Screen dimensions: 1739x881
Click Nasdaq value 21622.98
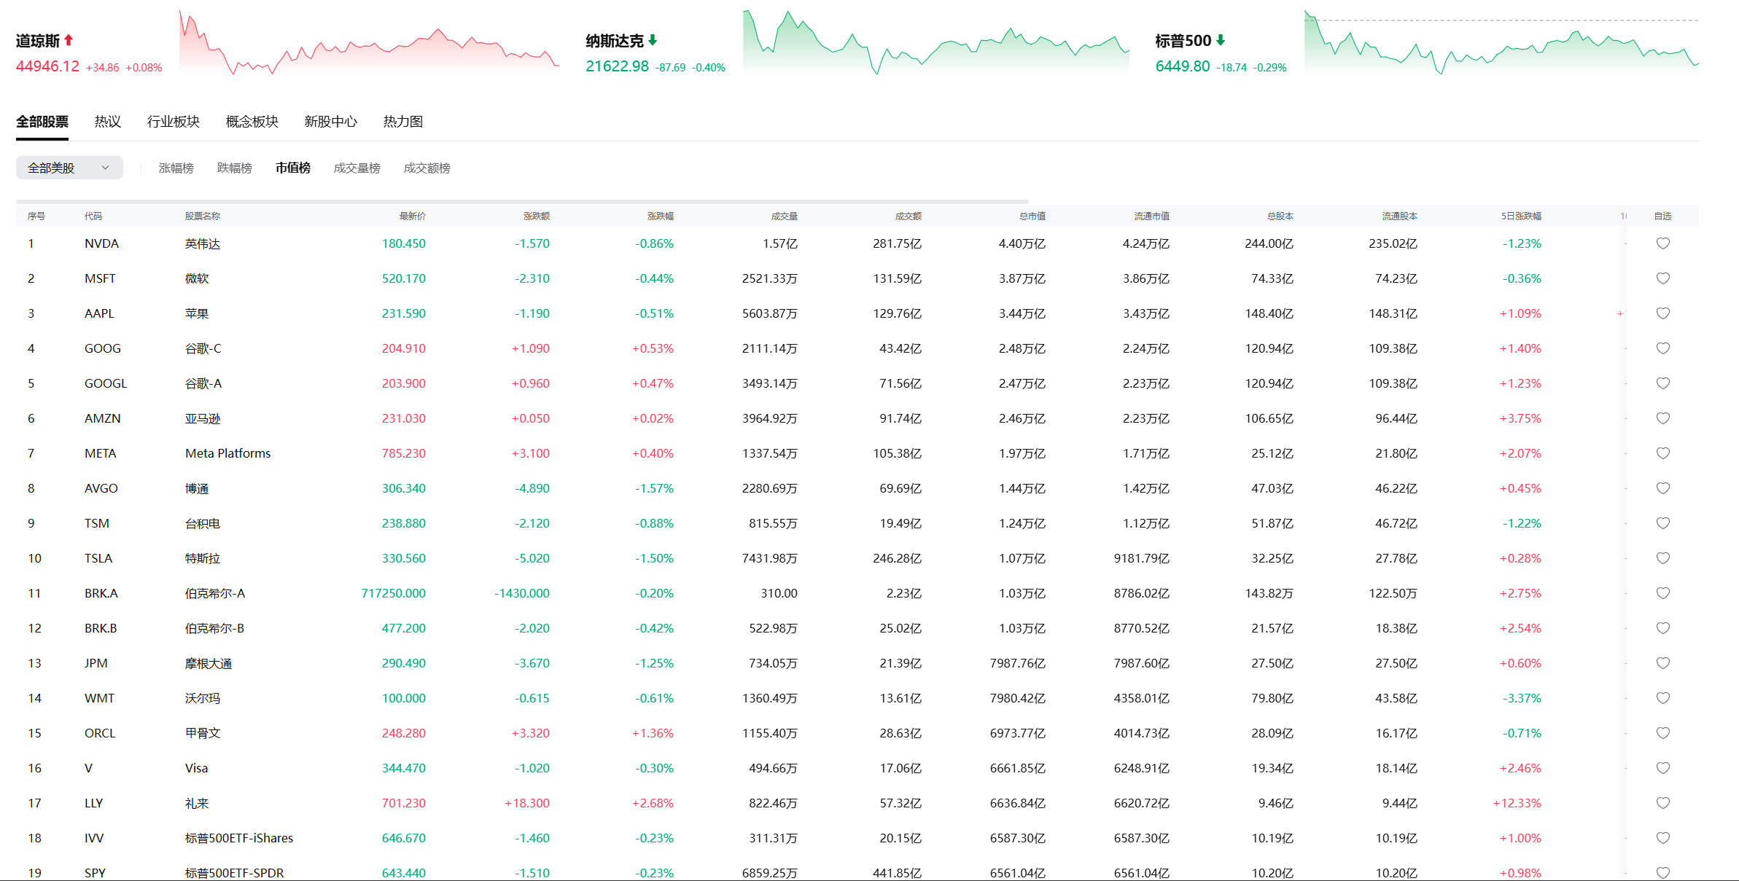[617, 66]
